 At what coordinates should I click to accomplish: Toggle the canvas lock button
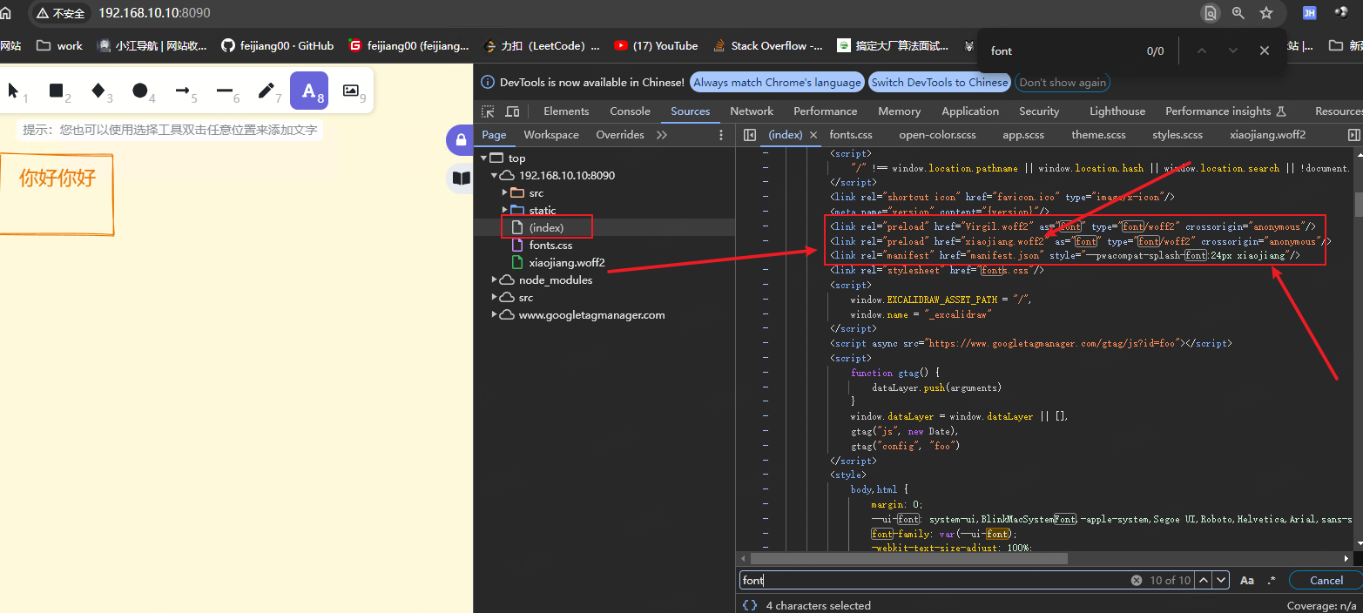pos(460,139)
